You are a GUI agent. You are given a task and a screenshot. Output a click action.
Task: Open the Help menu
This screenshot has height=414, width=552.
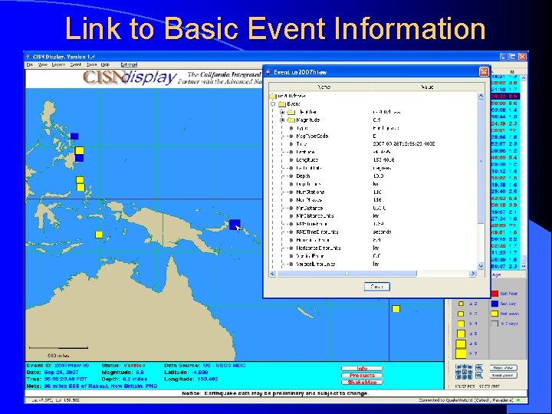(x=105, y=64)
